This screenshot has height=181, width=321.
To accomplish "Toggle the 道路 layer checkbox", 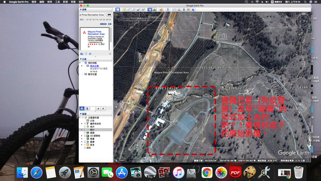I will coord(85,133).
